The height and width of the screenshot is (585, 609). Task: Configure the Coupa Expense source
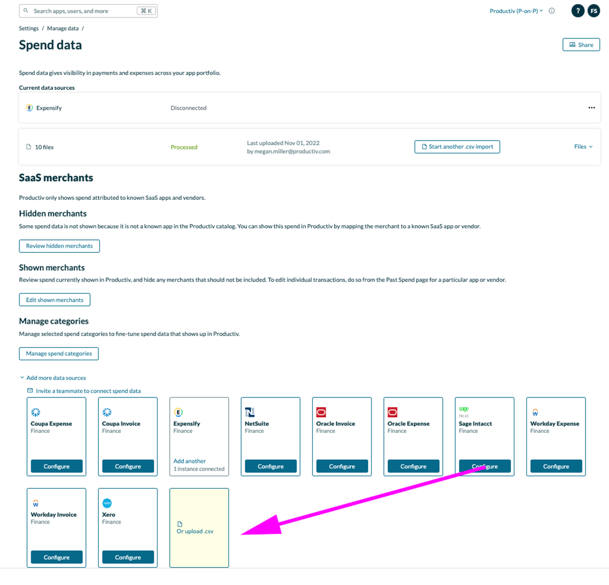coord(57,466)
